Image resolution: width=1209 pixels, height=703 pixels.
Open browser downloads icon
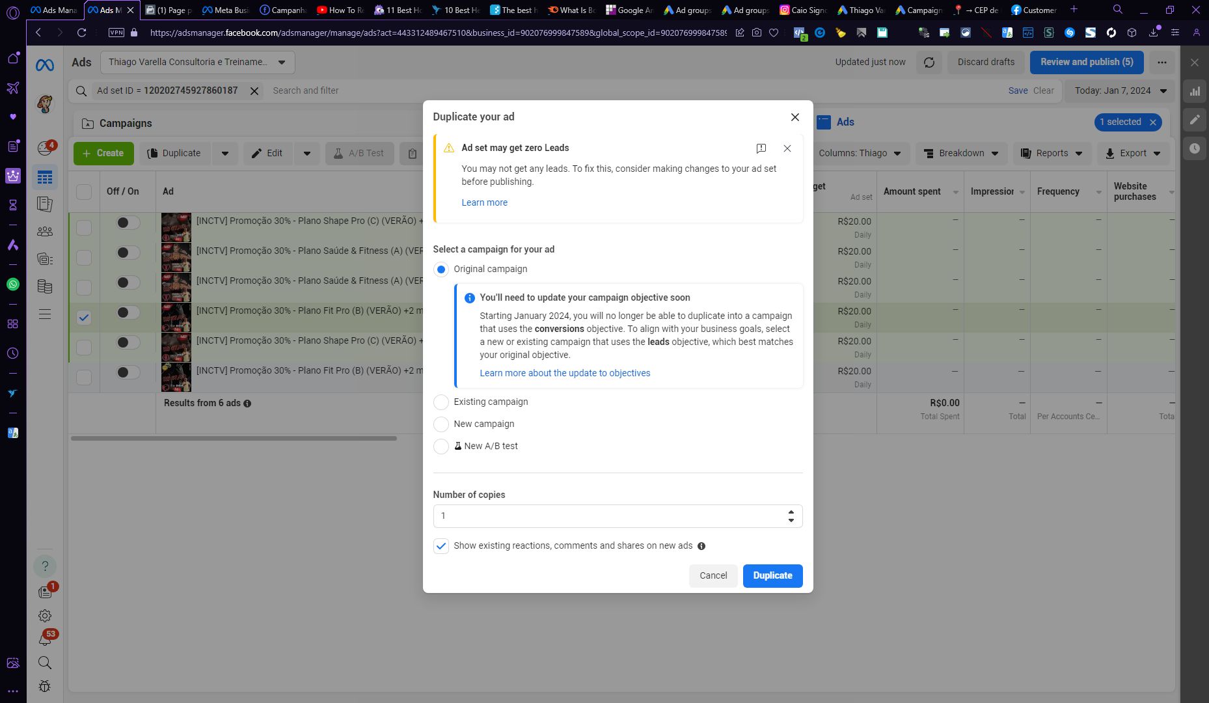click(x=1154, y=33)
